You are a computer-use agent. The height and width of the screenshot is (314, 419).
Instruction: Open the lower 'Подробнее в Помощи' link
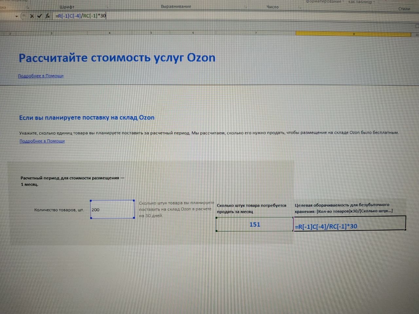[42, 141]
